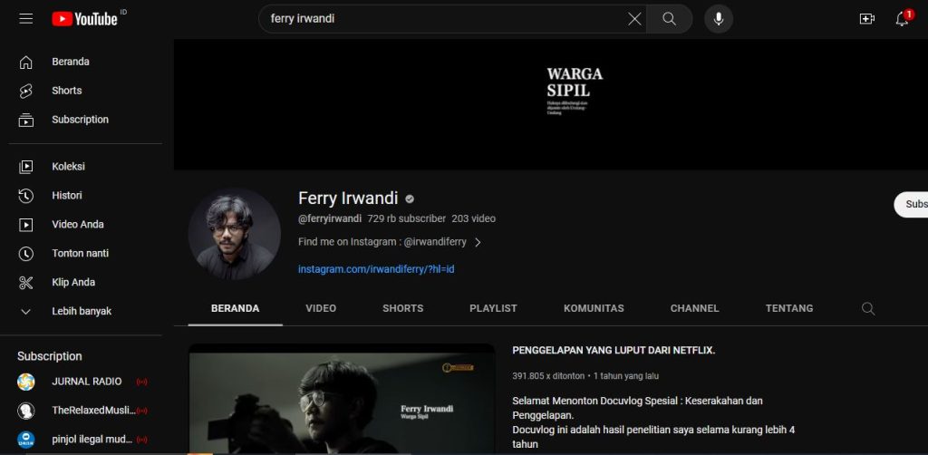Viewport: 928px width, 455px height.
Task: Go to Shorts in sidebar
Action: (x=66, y=91)
